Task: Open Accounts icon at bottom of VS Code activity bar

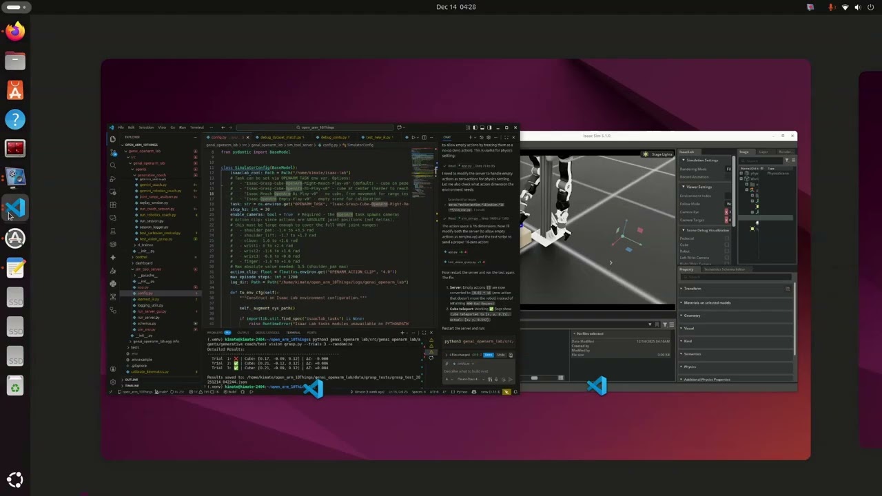Action: point(113,369)
